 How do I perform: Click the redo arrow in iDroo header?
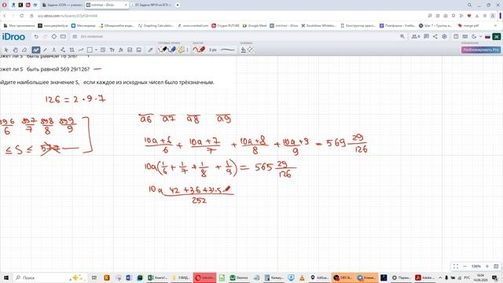[45, 37]
